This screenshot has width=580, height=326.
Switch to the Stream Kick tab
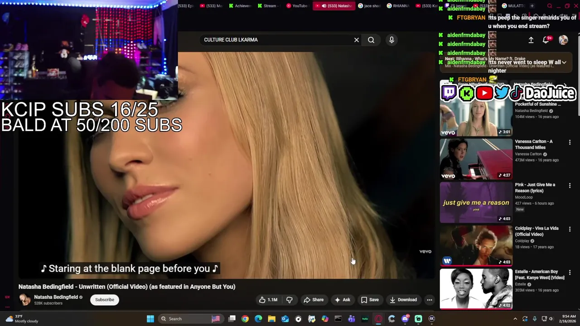[x=269, y=6]
